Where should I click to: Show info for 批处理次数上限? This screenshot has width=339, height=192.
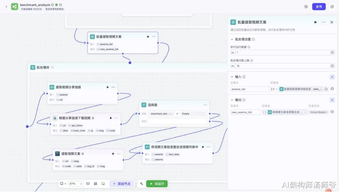(x=251, y=60)
